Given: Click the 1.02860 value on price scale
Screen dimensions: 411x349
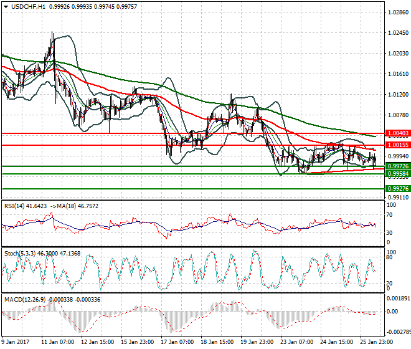Looking at the screenshot, I should click(x=397, y=12).
